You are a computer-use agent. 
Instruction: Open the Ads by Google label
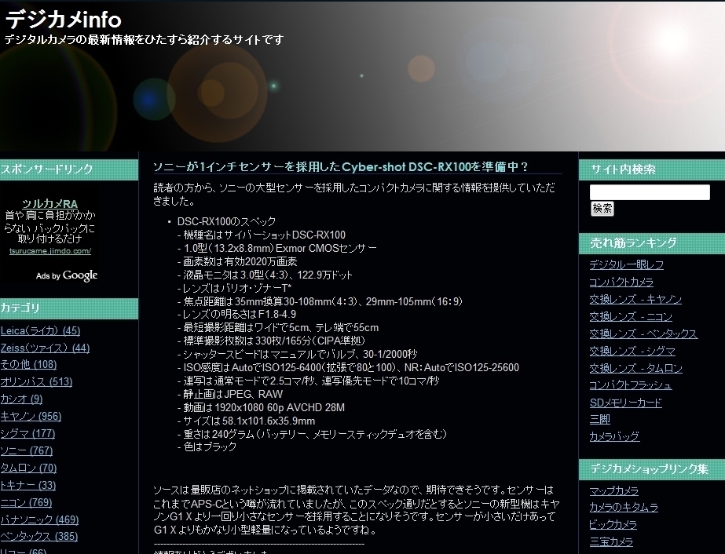(x=67, y=276)
